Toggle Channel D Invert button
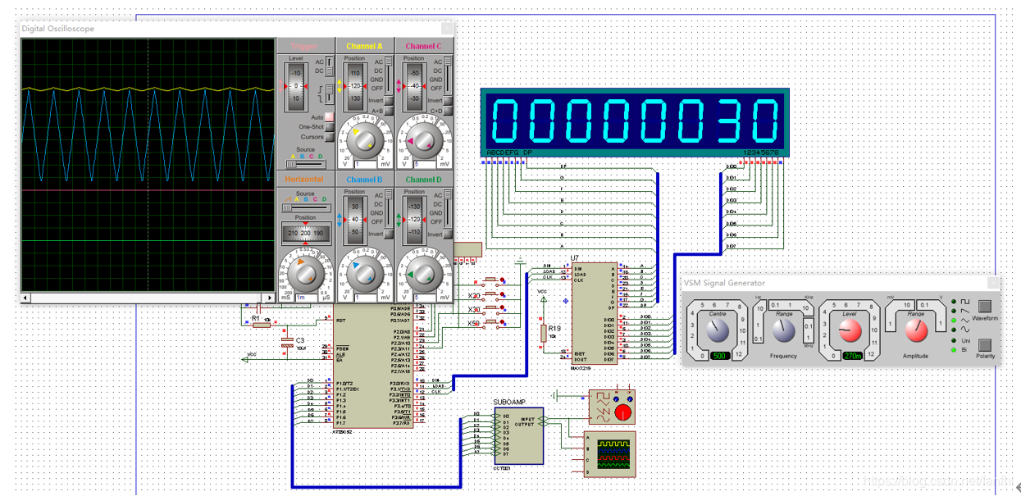Image resolution: width=1021 pixels, height=496 pixels. click(x=448, y=234)
